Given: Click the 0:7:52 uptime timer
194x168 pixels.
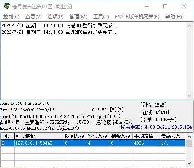Looking at the screenshot, I should 99,110.
